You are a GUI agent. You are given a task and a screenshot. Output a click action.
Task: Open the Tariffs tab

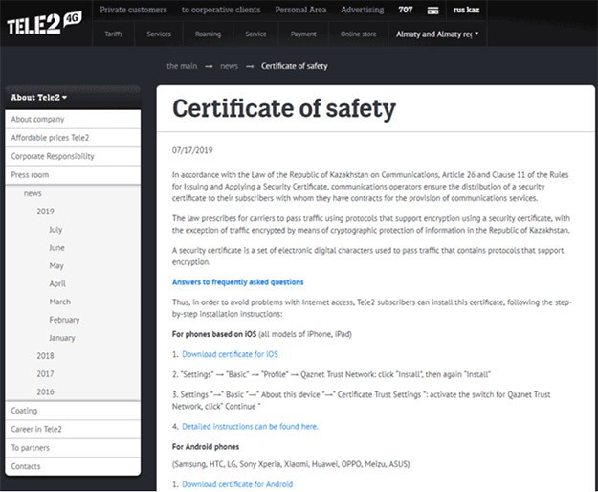point(114,34)
